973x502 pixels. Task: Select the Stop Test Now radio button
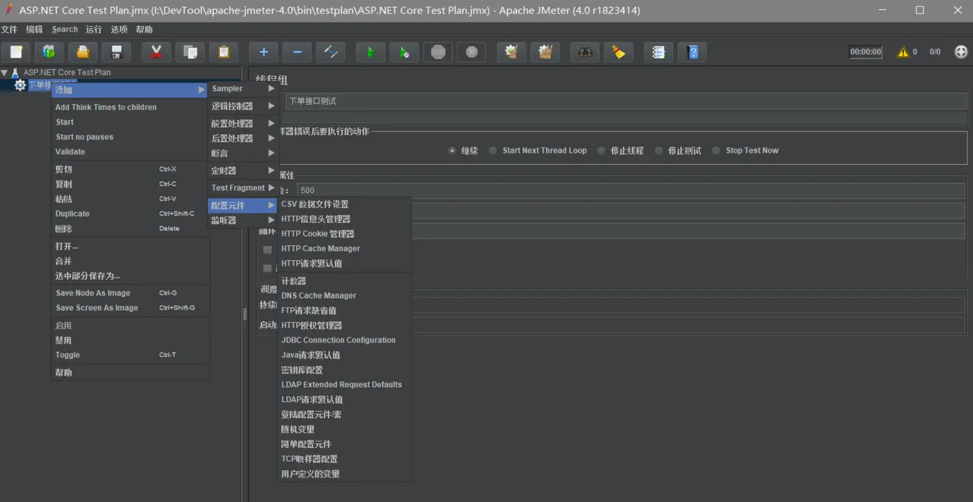click(716, 150)
